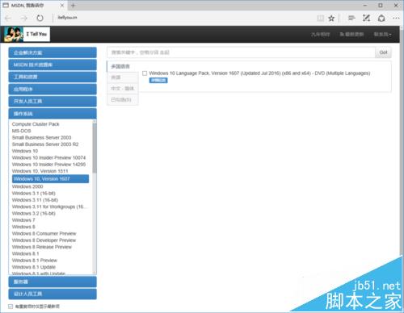Screen dimensions: 404x313
Task: Expand the 开发人员工具 category panel
Action: 53,101
